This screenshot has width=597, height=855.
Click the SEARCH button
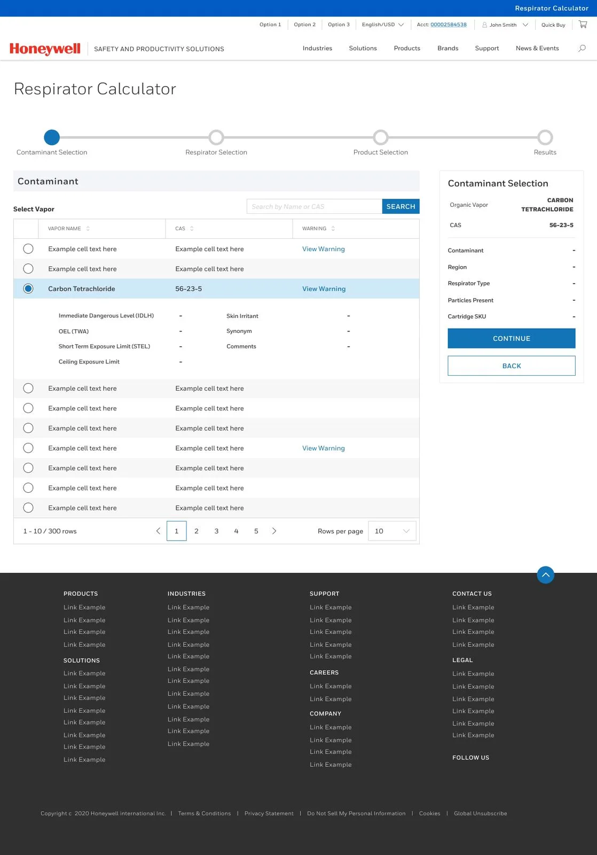(x=400, y=206)
